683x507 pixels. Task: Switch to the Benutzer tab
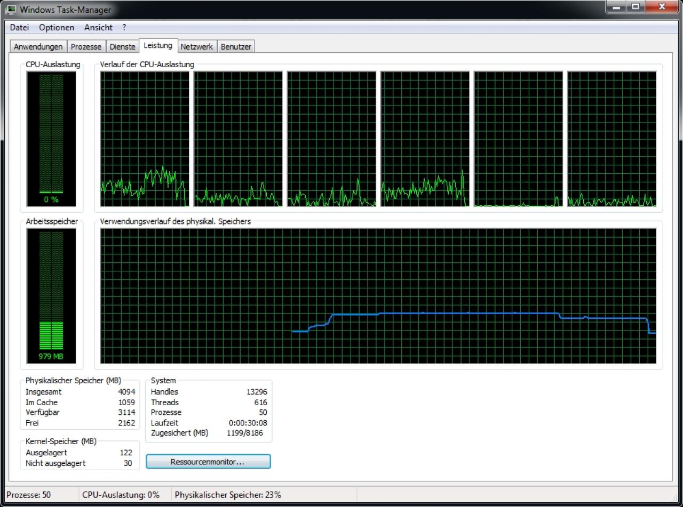point(236,46)
